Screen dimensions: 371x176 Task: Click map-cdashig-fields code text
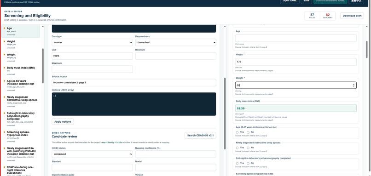(x=112, y=142)
